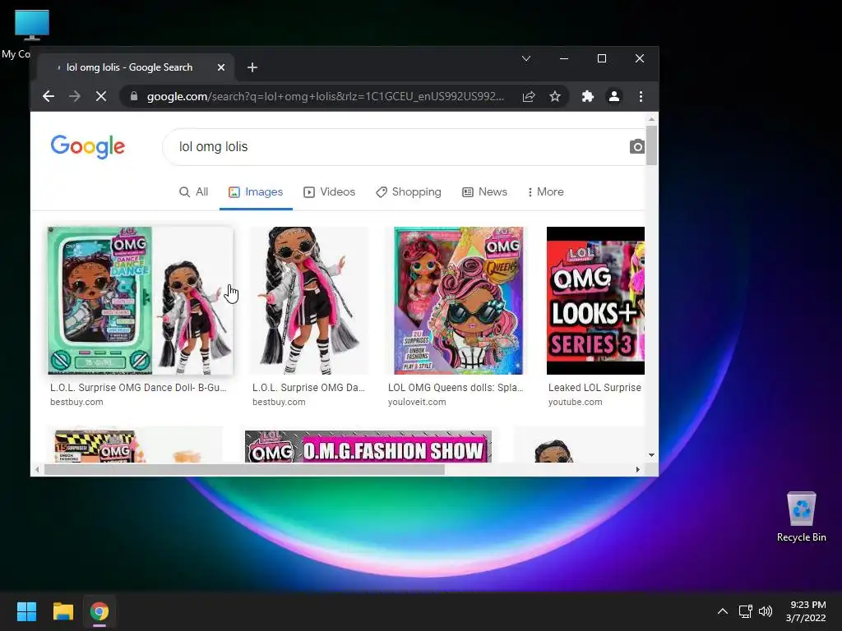Open the OMG Queens doll image

(458, 301)
